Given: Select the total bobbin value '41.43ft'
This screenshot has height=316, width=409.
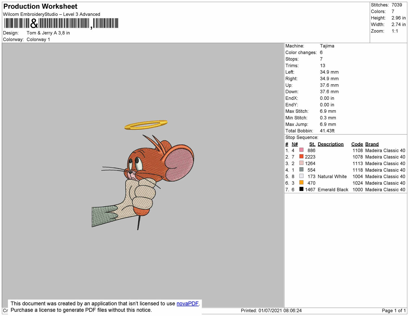Looking at the screenshot, I should tap(327, 131).
